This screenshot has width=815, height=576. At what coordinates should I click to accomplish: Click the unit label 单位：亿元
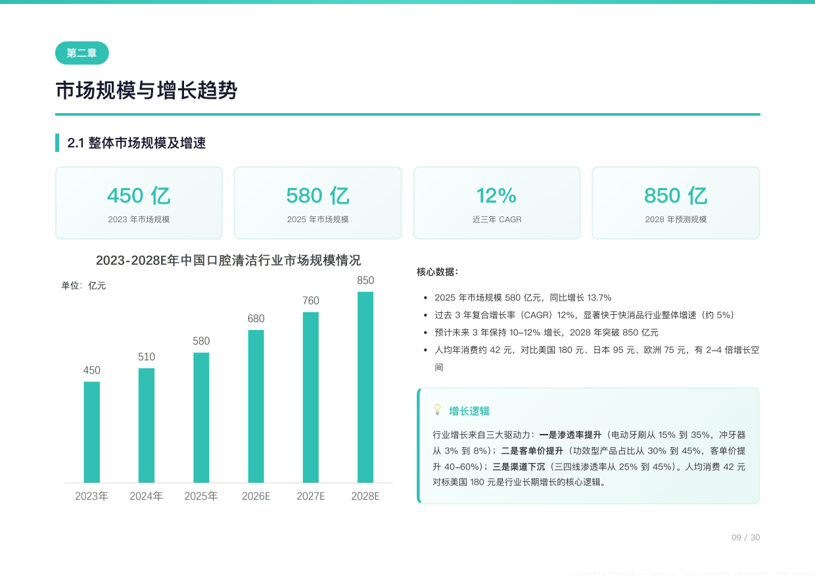click(83, 285)
